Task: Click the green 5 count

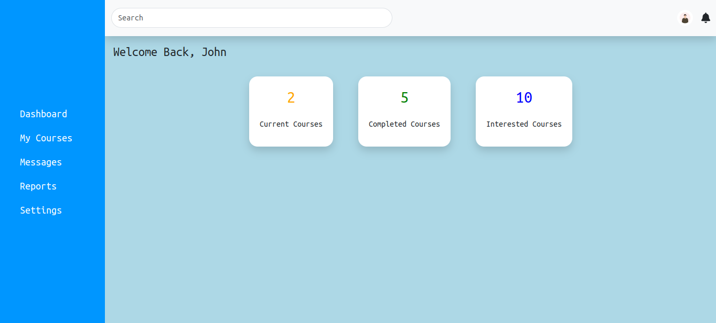Action: (x=404, y=97)
